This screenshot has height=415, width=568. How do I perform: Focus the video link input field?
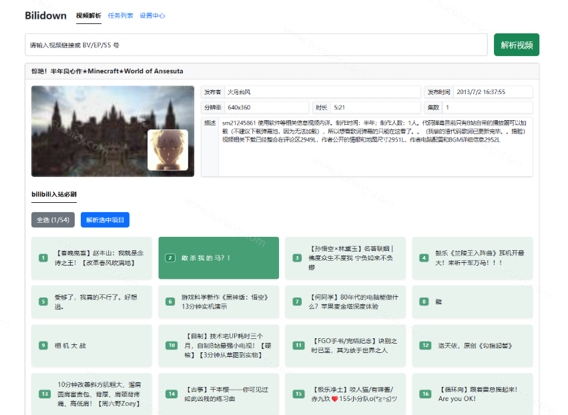click(x=256, y=45)
